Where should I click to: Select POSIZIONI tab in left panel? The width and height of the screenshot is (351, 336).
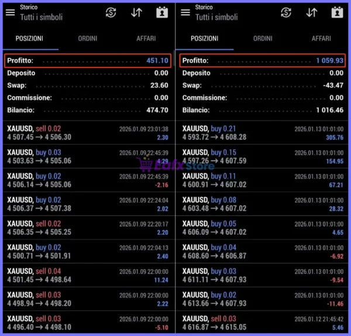click(29, 39)
